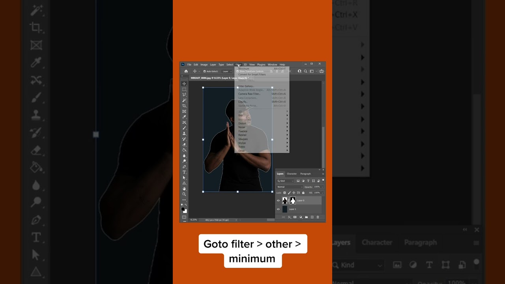505x284 pixels.
Task: Open the File menu
Action: pos(189,65)
